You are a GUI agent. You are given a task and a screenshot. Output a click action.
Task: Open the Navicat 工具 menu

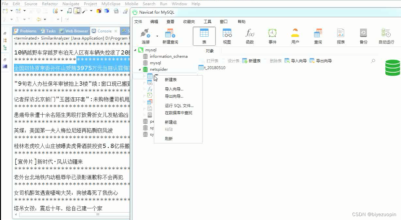(x=207, y=22)
